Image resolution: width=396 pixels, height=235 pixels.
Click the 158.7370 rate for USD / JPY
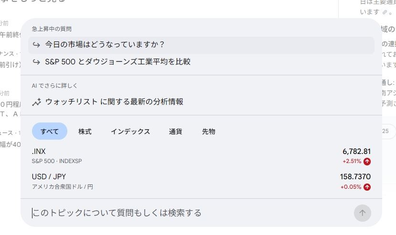(x=355, y=177)
